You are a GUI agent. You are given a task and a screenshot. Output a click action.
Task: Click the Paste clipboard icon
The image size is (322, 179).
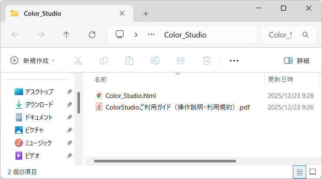point(130,61)
